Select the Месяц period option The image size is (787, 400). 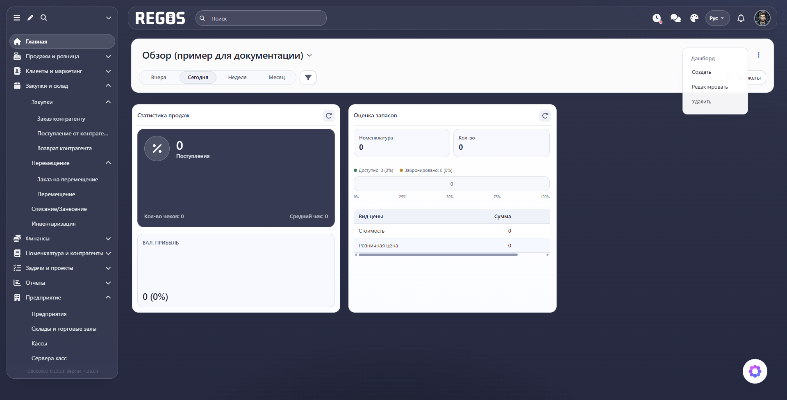pyautogui.click(x=277, y=78)
